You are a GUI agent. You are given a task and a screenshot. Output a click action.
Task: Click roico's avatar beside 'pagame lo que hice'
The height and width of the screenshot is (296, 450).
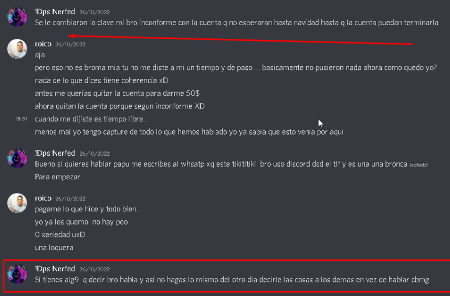pos(17,203)
